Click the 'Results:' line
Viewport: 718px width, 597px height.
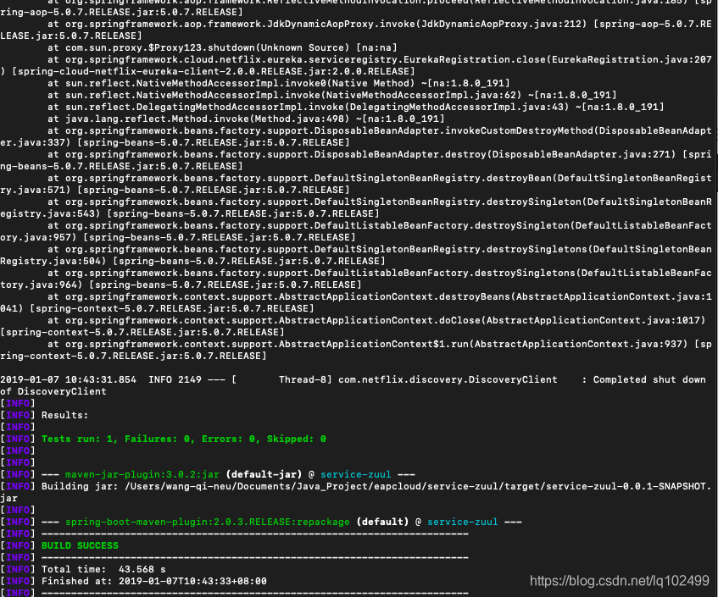(x=64, y=415)
